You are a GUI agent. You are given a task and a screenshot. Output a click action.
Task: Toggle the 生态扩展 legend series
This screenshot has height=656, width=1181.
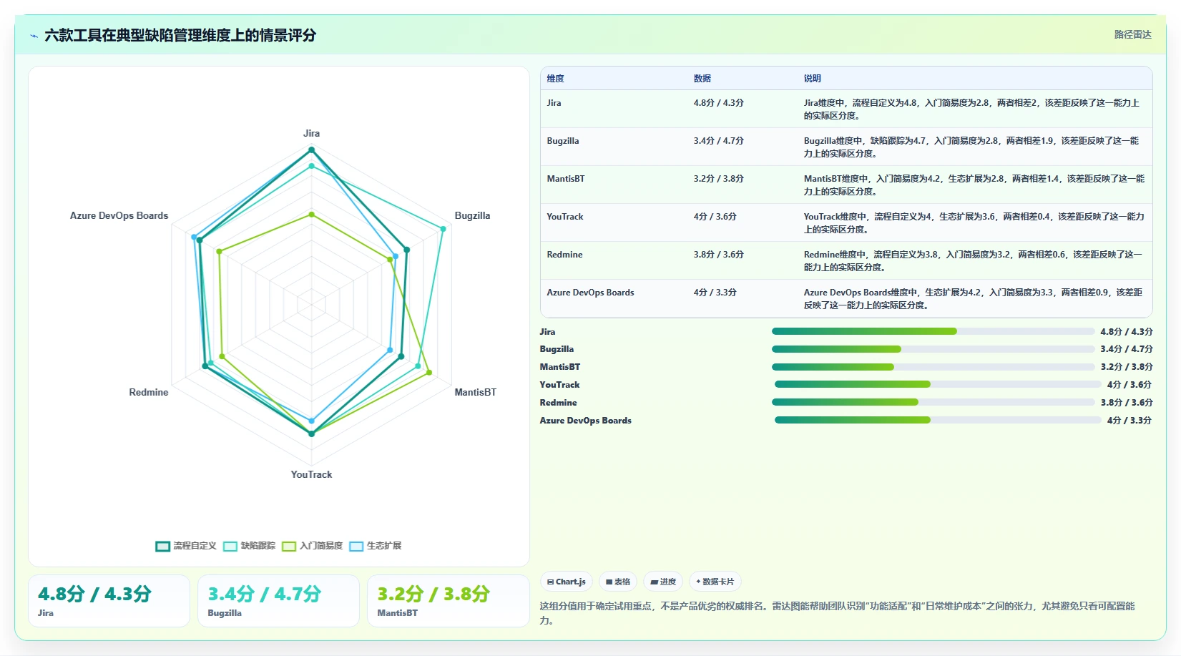pos(376,546)
